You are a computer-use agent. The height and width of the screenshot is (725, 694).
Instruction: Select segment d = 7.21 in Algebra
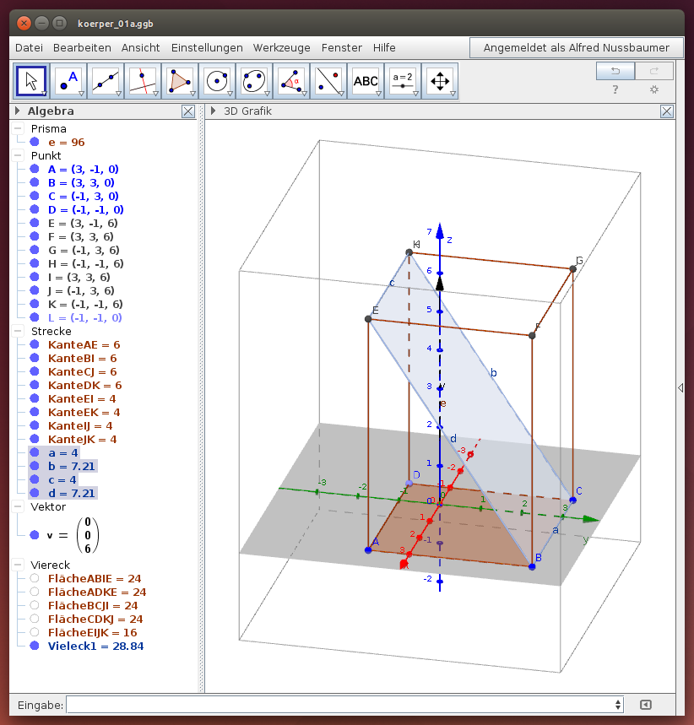click(72, 494)
